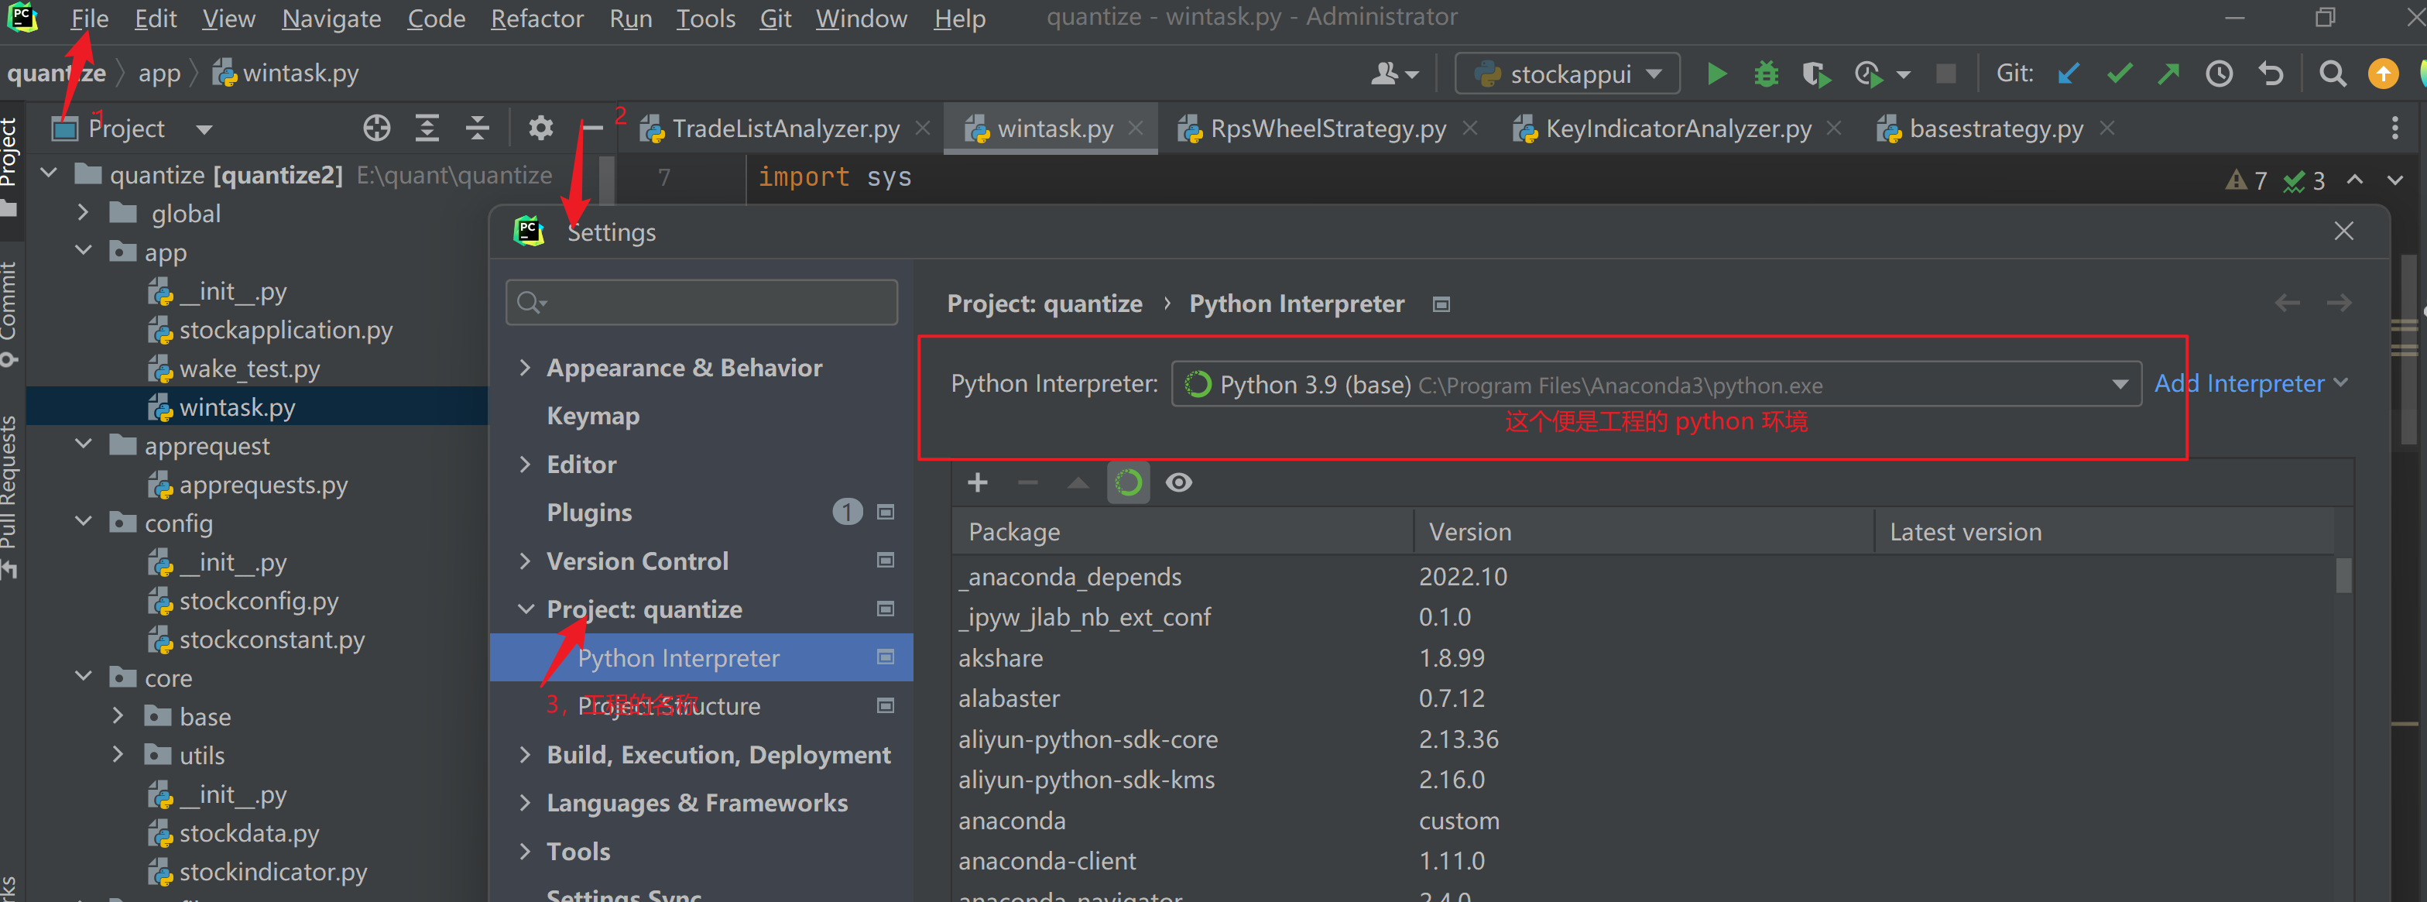Viewport: 2427px width, 902px height.
Task: Click Git commit checkmark icon
Action: (x=2119, y=74)
